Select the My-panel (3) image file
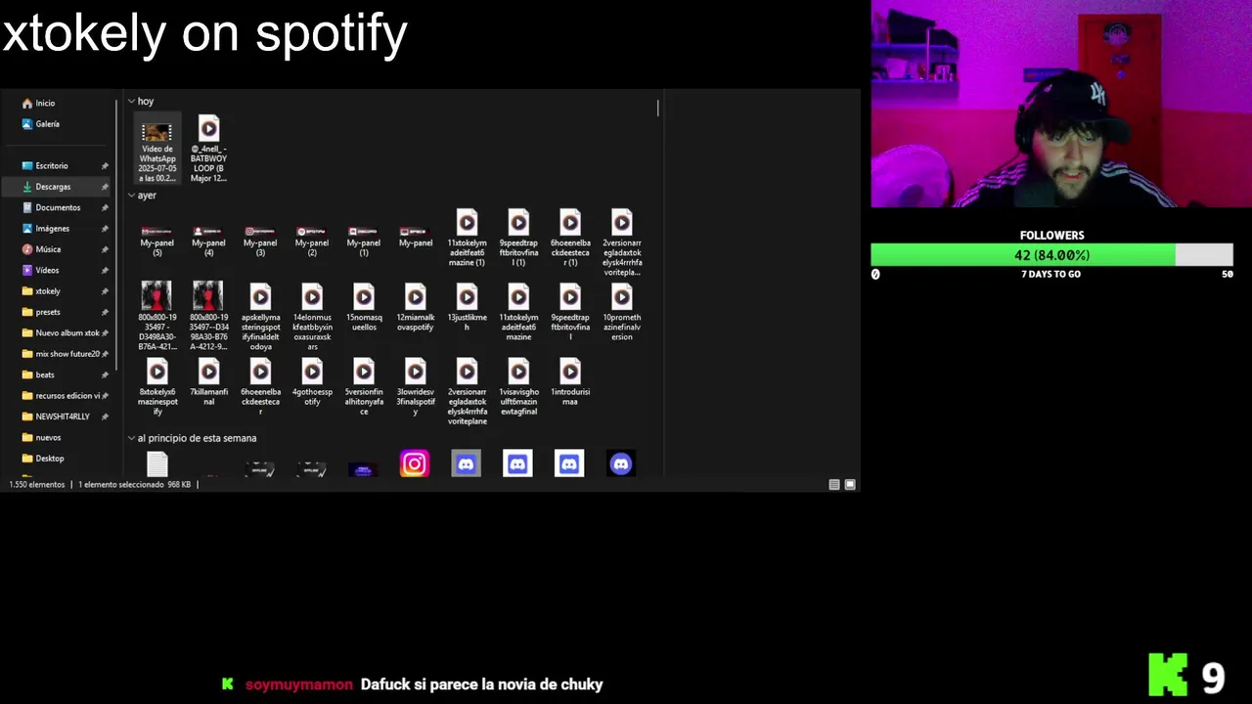 tap(260, 241)
